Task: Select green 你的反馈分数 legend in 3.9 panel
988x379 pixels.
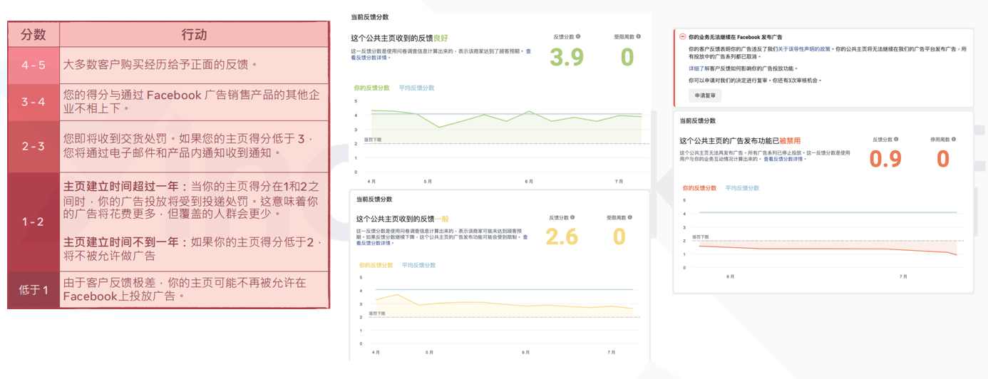Action: click(x=372, y=88)
